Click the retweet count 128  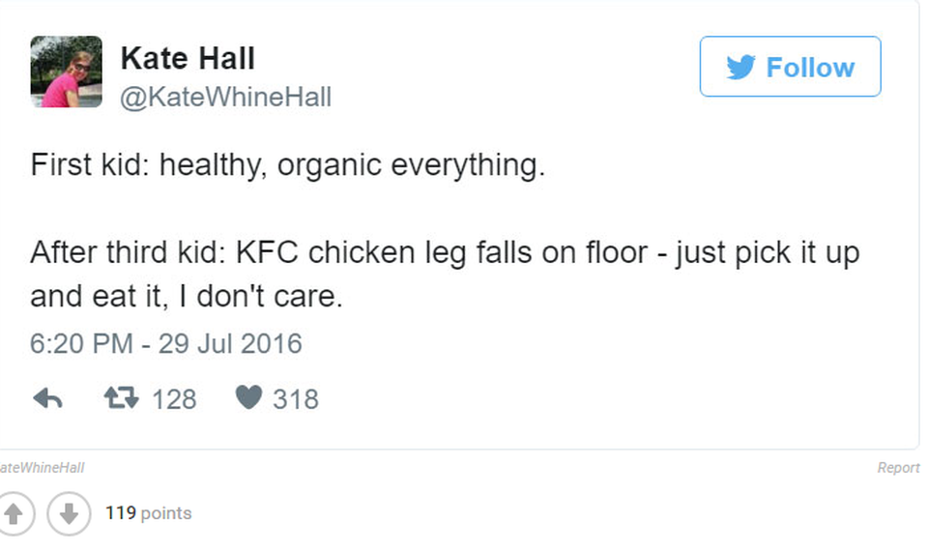[x=174, y=399]
